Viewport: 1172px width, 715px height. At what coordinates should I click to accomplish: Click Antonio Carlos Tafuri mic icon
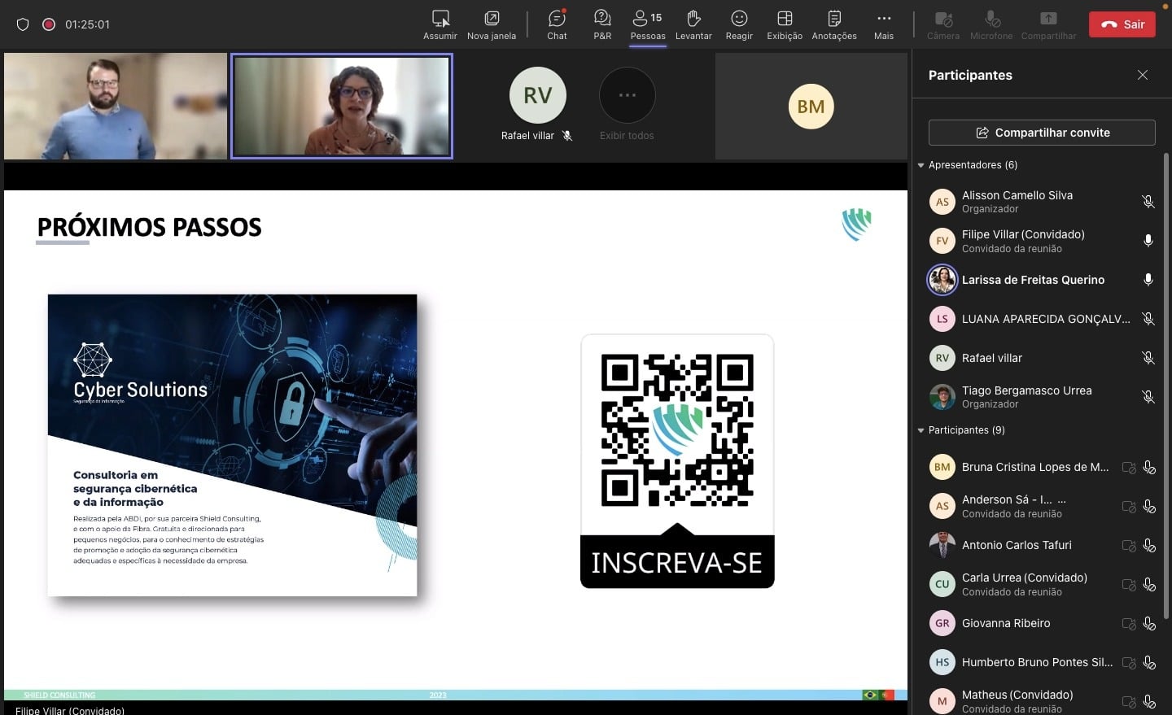pyautogui.click(x=1149, y=545)
